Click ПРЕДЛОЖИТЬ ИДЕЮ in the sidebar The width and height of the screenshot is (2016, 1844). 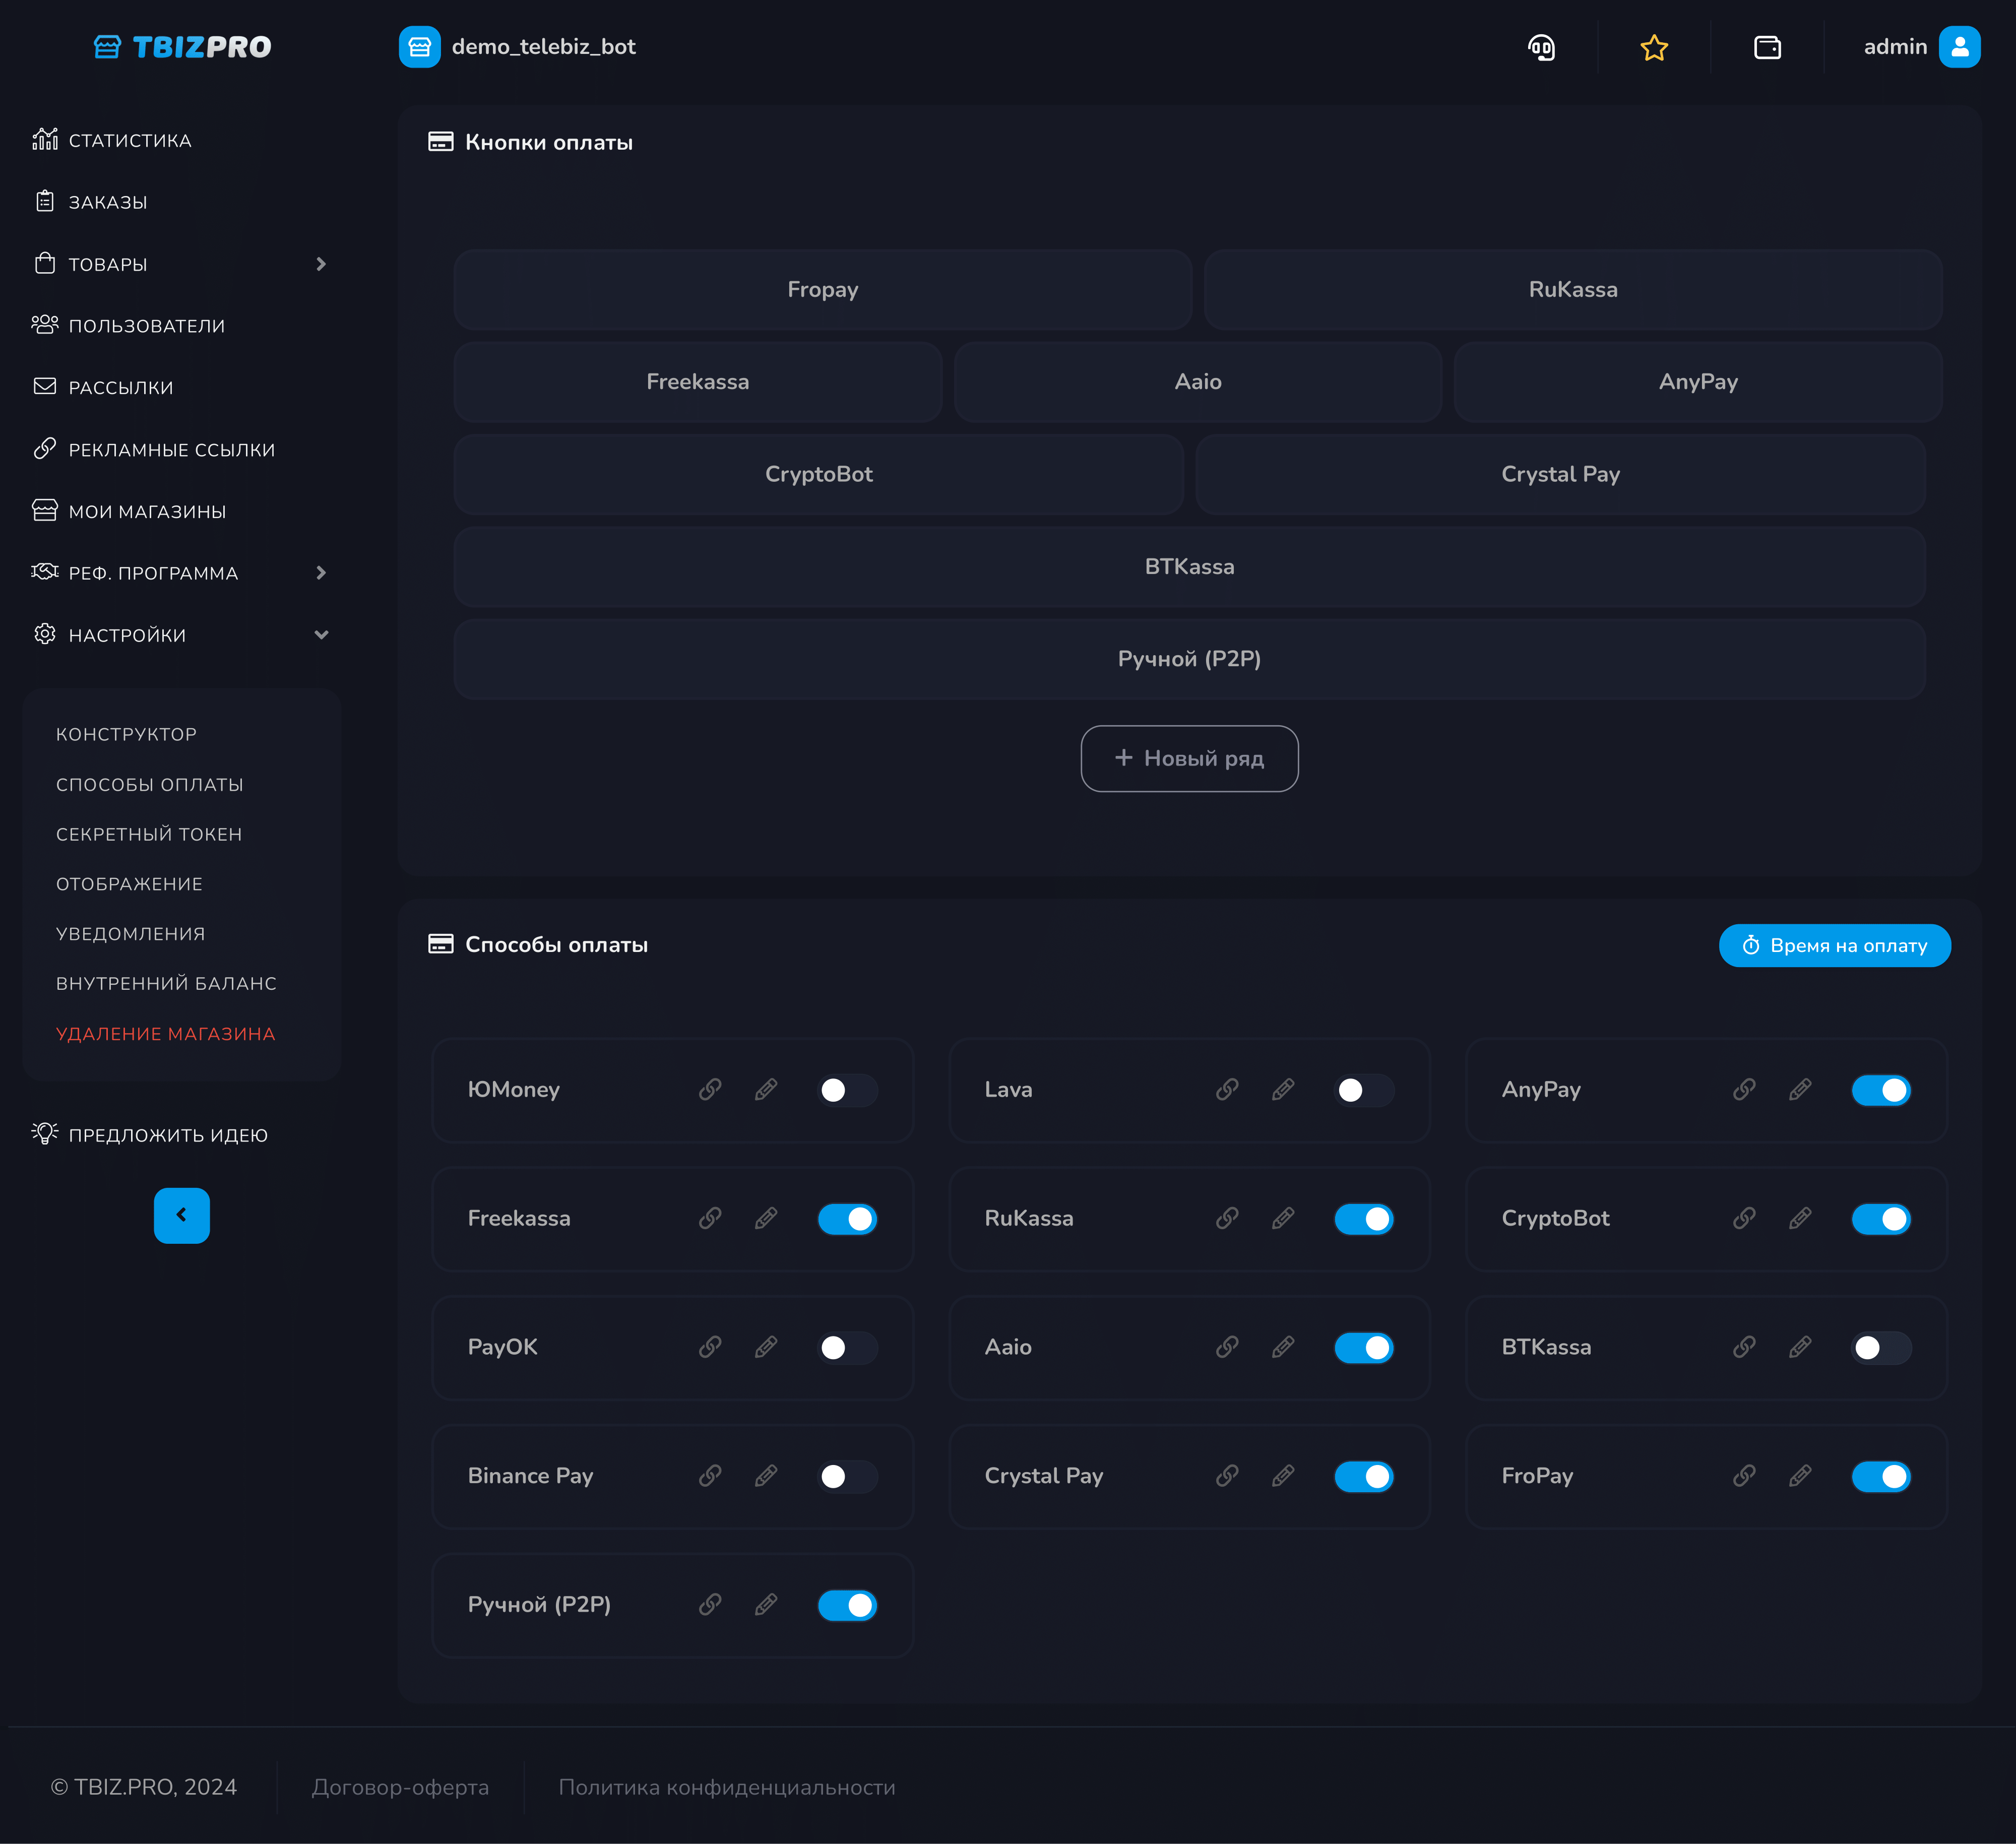(x=150, y=1134)
